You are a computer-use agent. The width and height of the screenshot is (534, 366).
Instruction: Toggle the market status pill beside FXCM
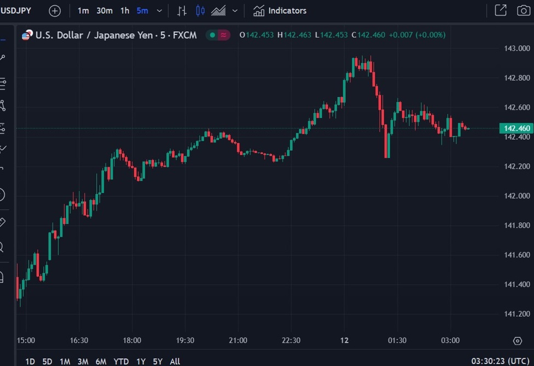coord(217,34)
